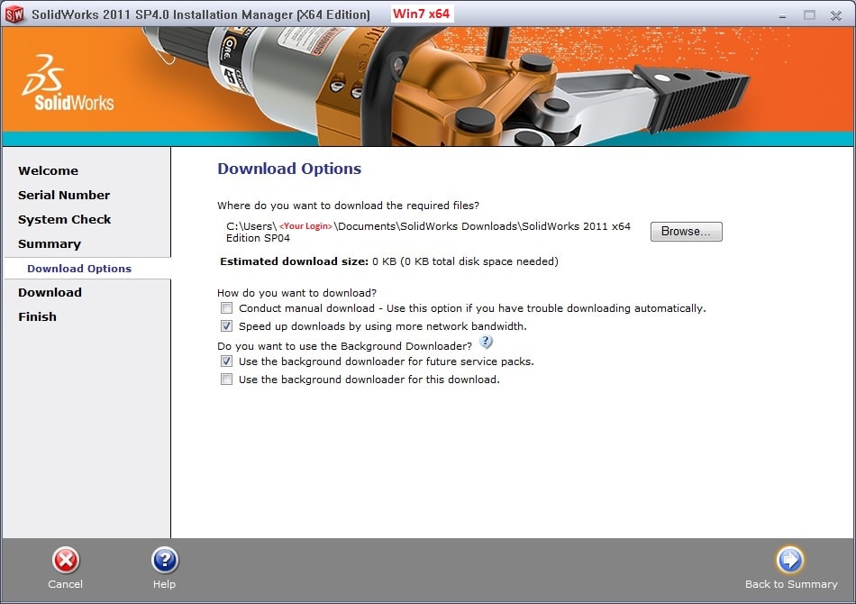The height and width of the screenshot is (604, 856).
Task: Select the Finish step
Action: coord(37,316)
